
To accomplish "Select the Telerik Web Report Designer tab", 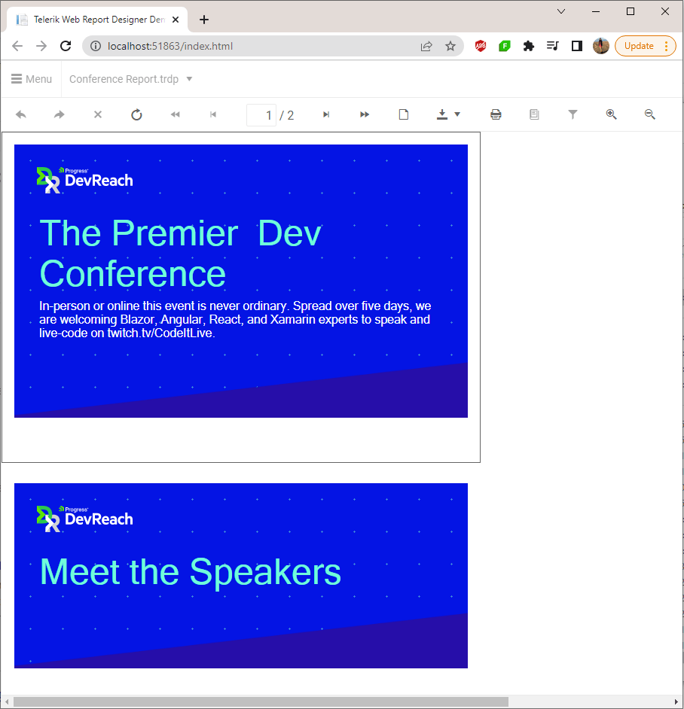I will click(97, 20).
